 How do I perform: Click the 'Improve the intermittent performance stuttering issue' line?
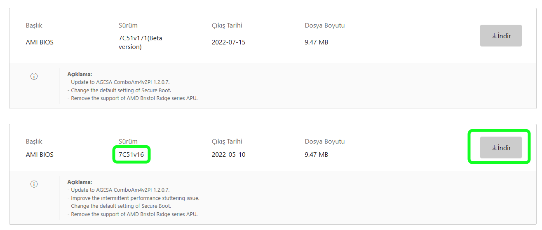(133, 198)
